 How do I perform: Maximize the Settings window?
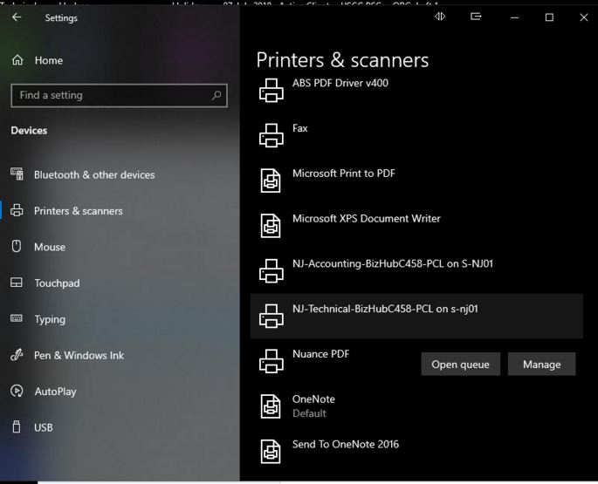549,17
